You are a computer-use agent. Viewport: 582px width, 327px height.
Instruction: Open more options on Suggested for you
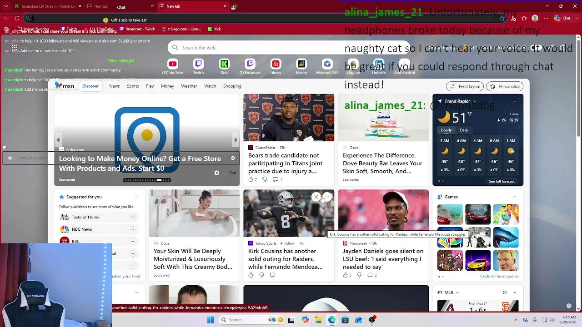pyautogui.click(x=136, y=197)
